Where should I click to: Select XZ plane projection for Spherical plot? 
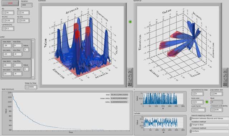(225, 76)
